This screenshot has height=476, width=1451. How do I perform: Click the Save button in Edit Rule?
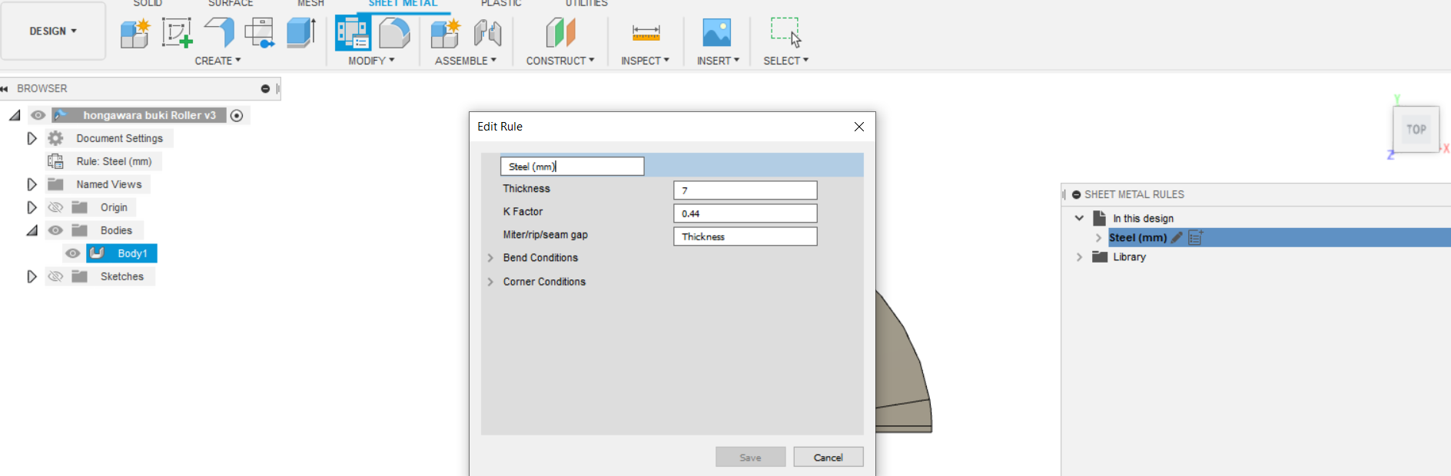click(x=751, y=457)
